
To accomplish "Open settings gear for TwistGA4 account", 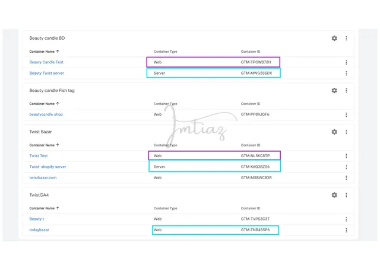I will (x=334, y=195).
